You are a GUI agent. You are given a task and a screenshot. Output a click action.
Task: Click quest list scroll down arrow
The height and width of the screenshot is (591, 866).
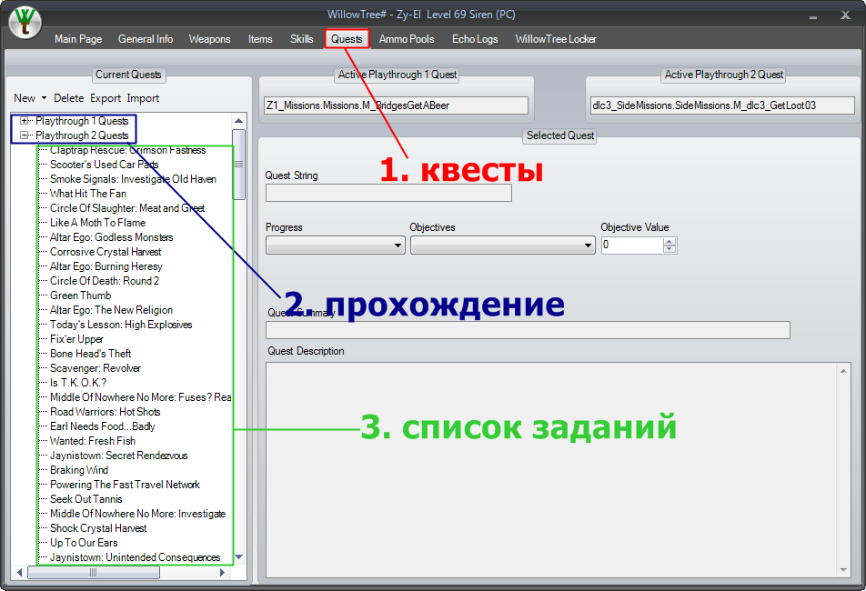pyautogui.click(x=238, y=556)
